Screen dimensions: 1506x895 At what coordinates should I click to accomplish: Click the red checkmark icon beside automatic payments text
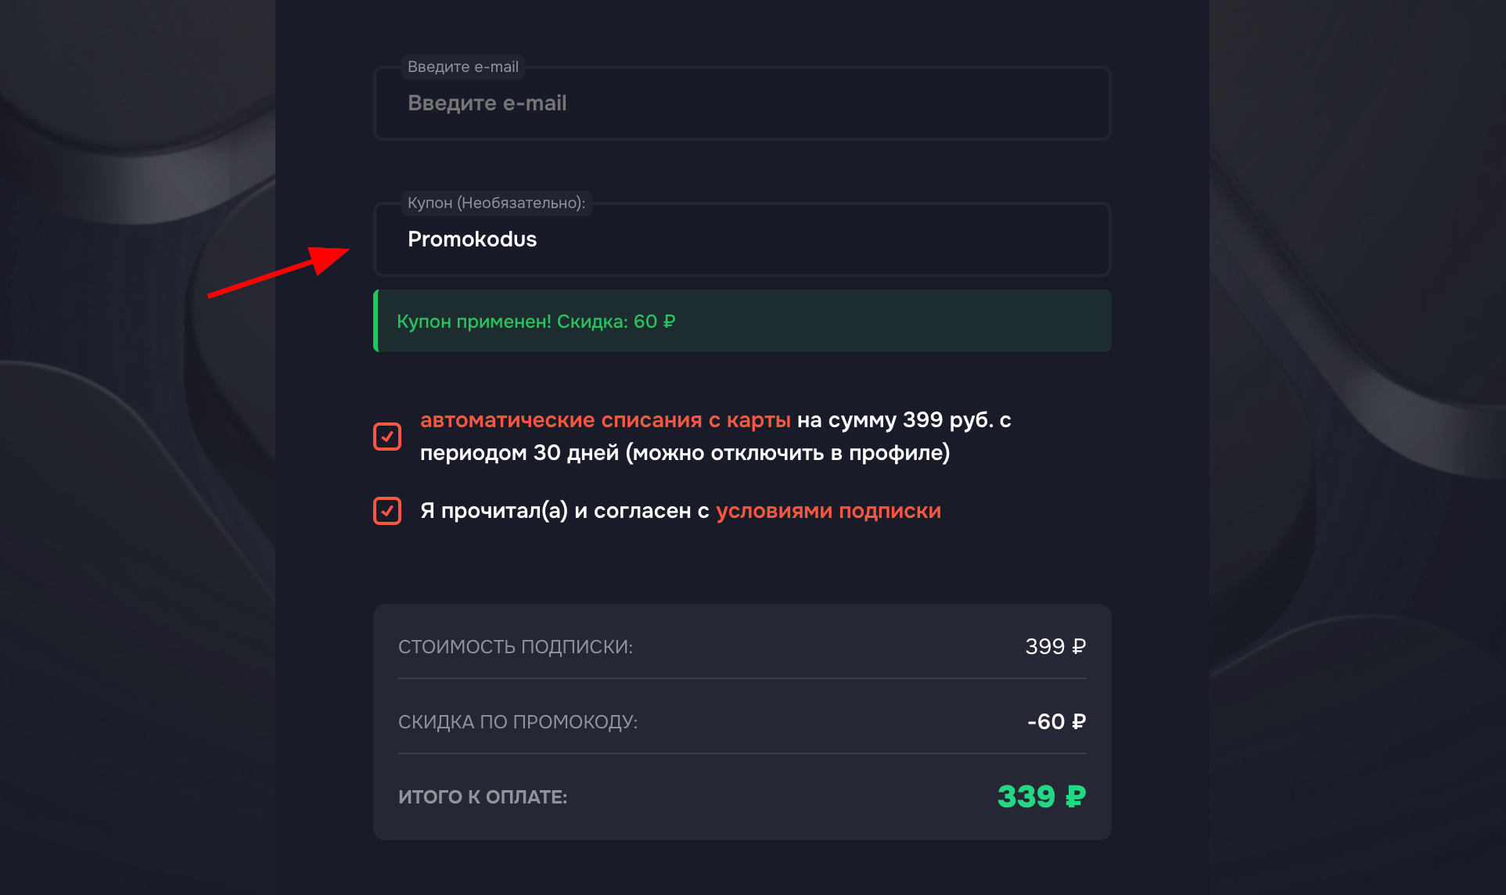click(x=386, y=436)
